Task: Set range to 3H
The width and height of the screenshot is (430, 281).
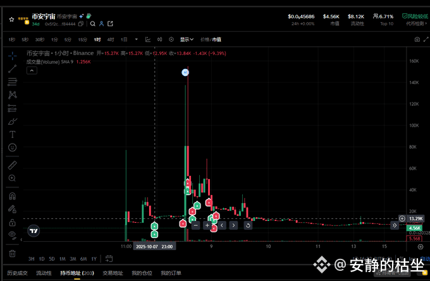Action: point(31,259)
